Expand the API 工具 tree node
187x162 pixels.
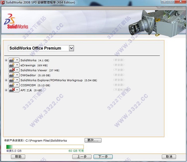pyautogui.click(x=6, y=90)
